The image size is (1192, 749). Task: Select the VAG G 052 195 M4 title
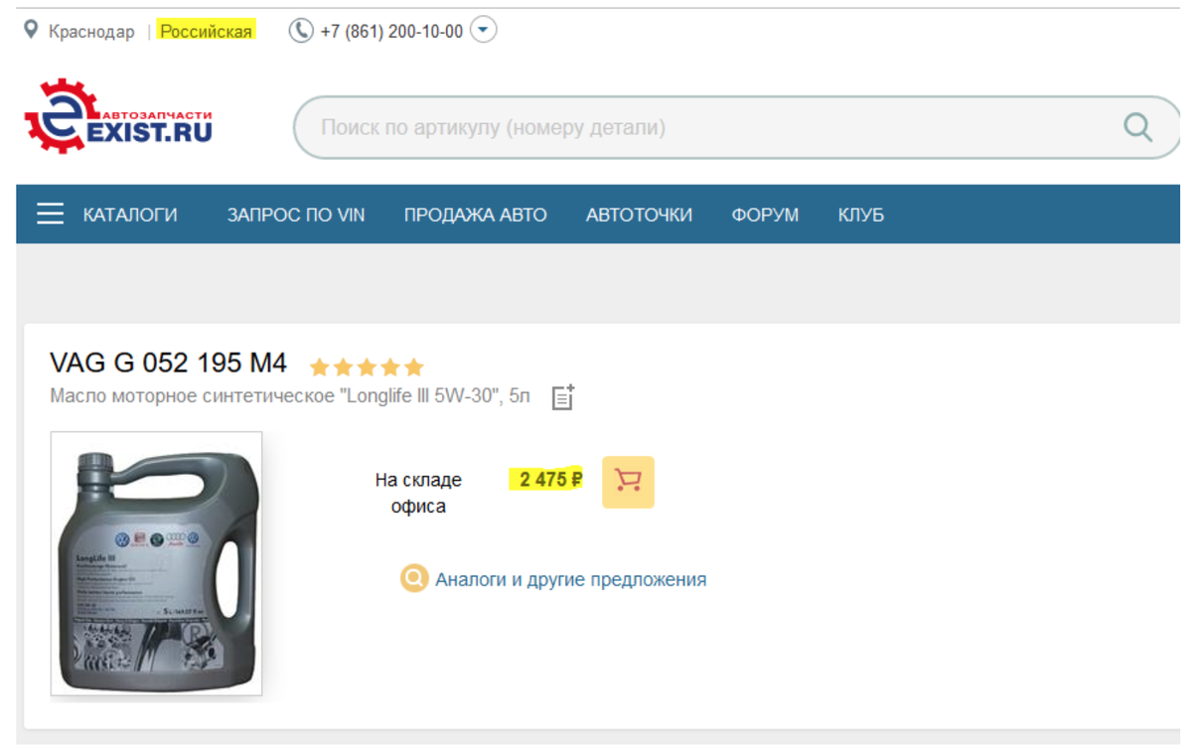point(169,364)
